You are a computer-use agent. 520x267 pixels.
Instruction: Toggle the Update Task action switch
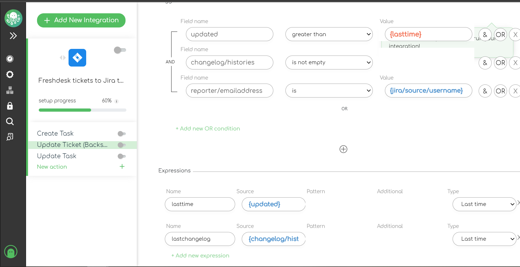(x=121, y=156)
